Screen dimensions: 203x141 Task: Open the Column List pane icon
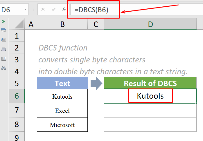coord(4,59)
